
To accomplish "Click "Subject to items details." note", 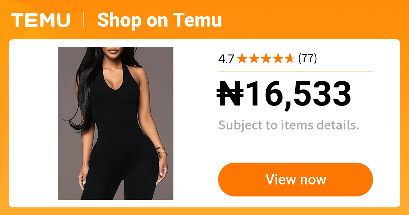I will coord(289,125).
